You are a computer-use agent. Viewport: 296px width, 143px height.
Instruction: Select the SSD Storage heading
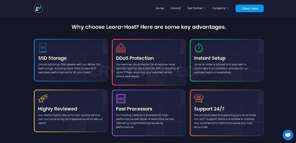pyautogui.click(x=52, y=58)
